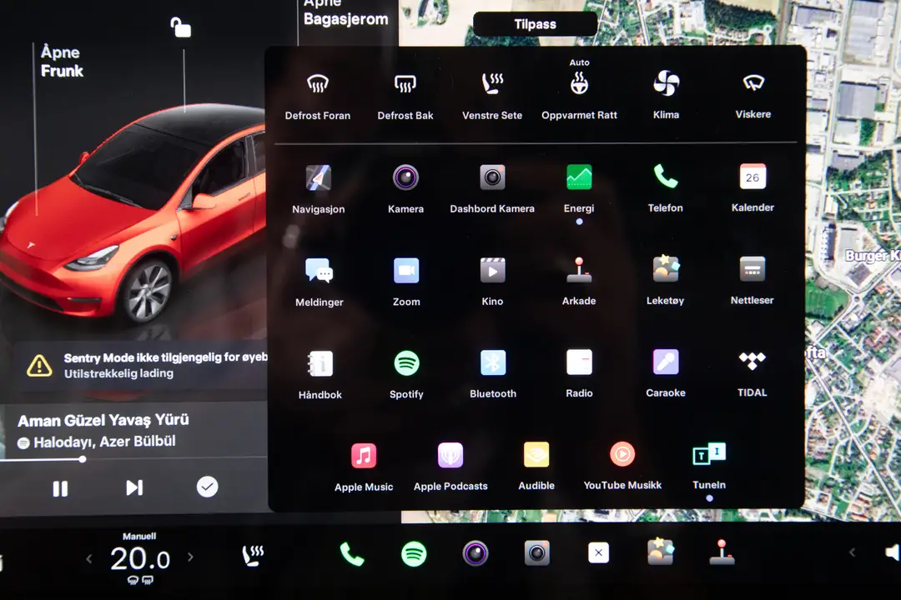Image resolution: width=901 pixels, height=600 pixels.
Task: Launch Dashbord Kamera
Action: [492, 189]
